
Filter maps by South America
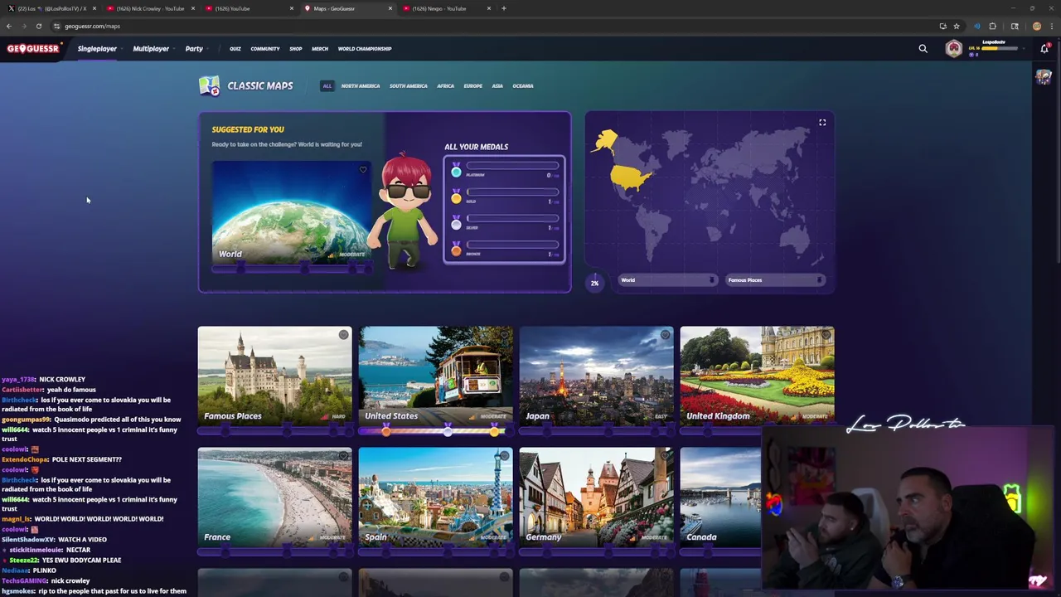(x=409, y=85)
